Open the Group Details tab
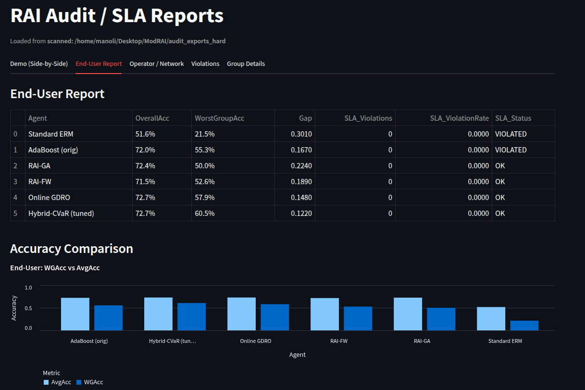 [x=246, y=64]
